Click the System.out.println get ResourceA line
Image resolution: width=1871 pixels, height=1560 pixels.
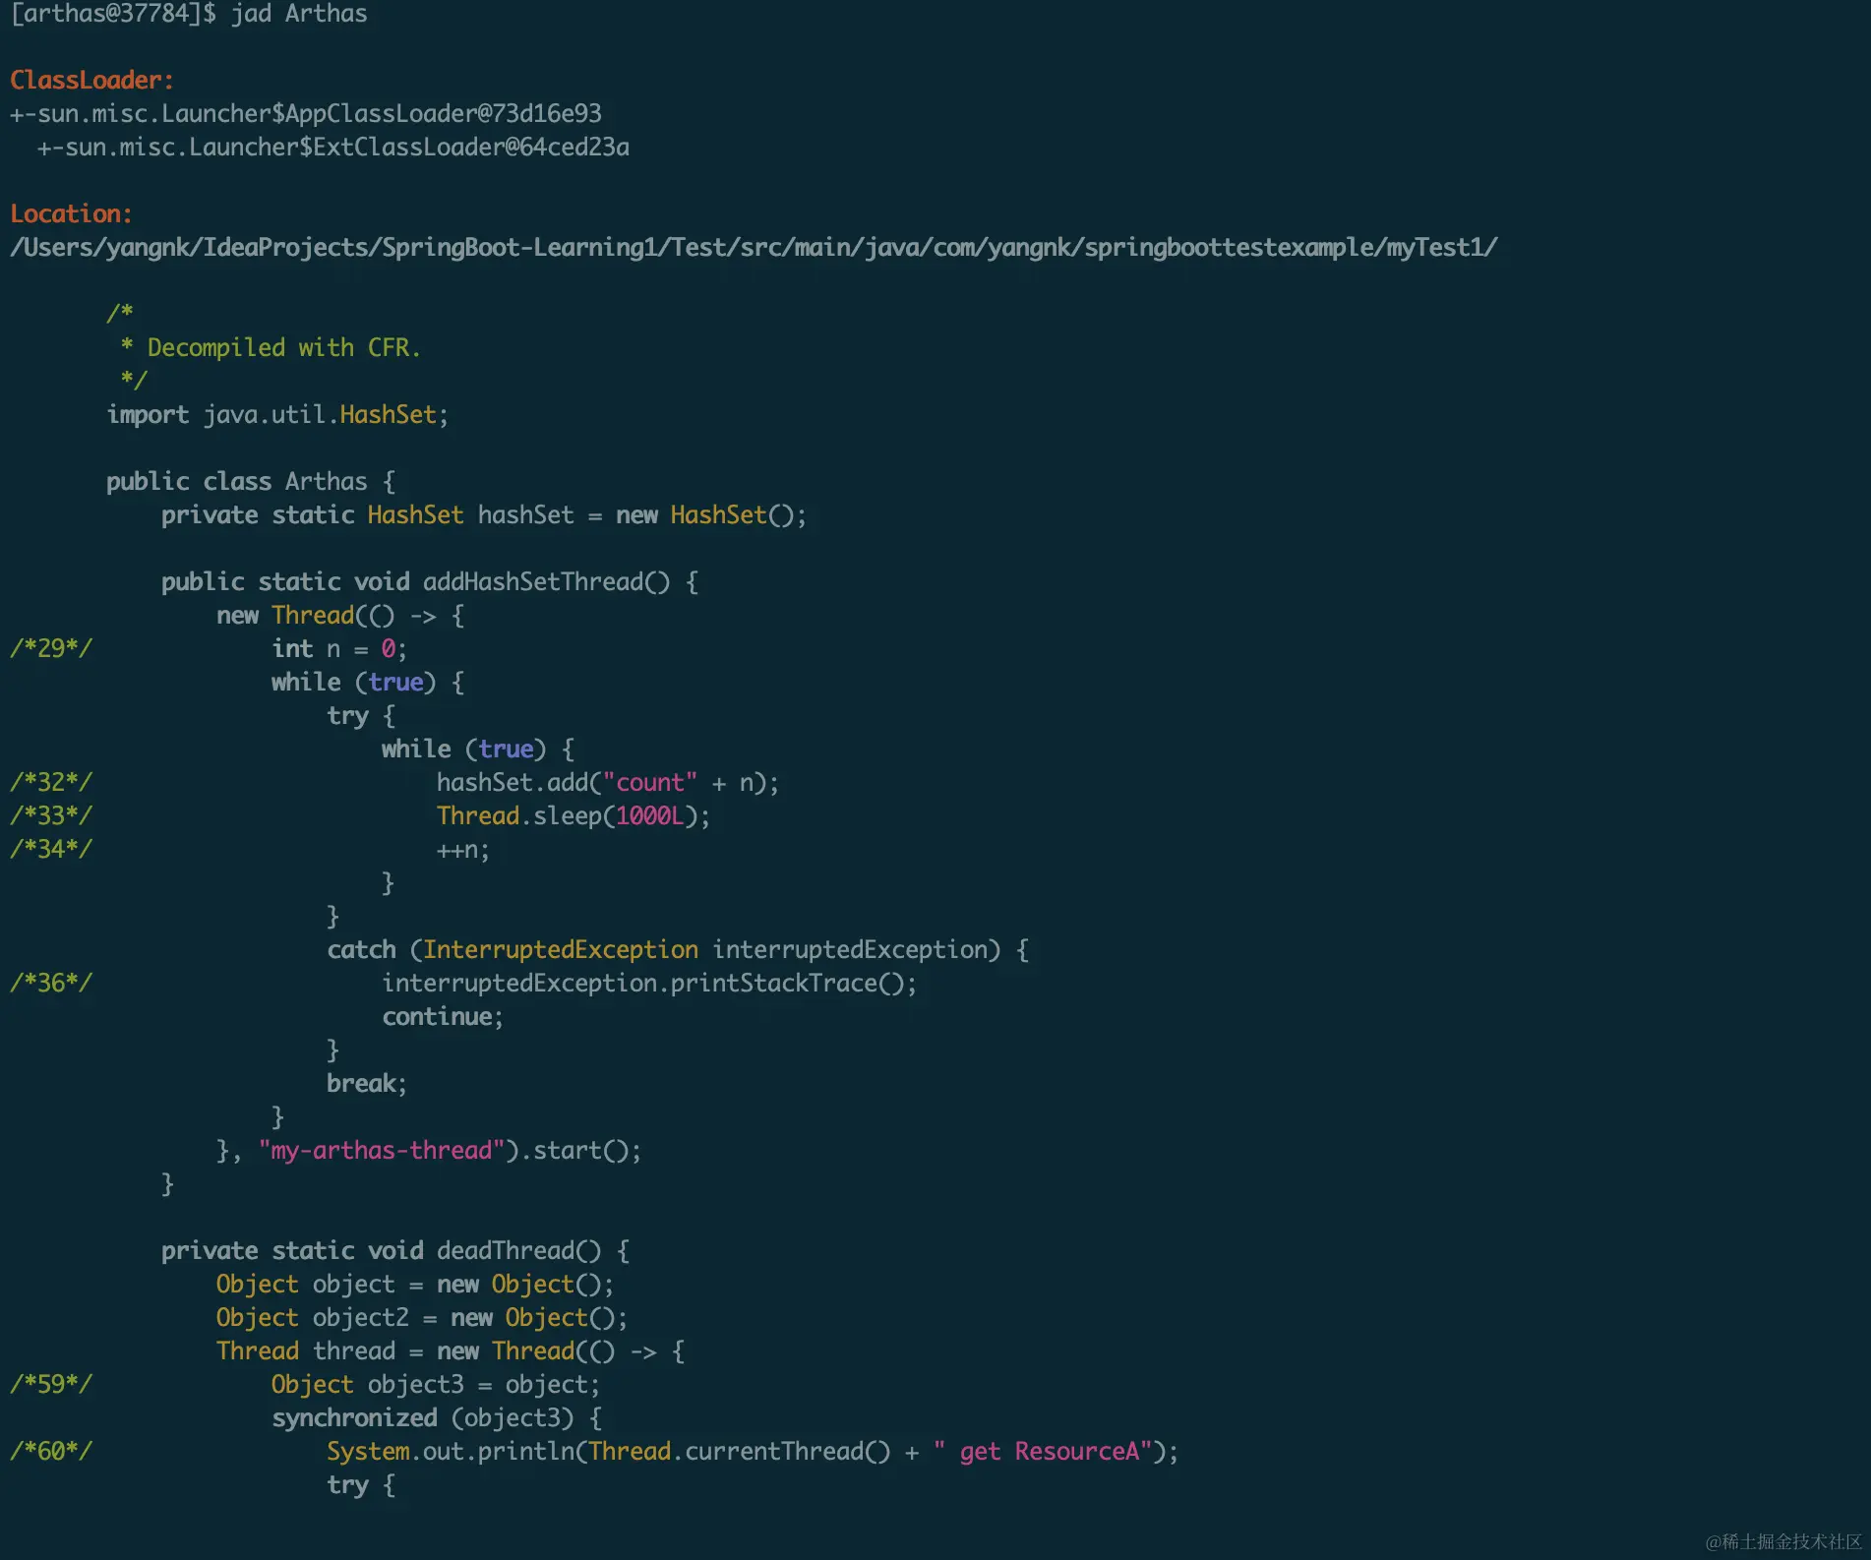[753, 1451]
